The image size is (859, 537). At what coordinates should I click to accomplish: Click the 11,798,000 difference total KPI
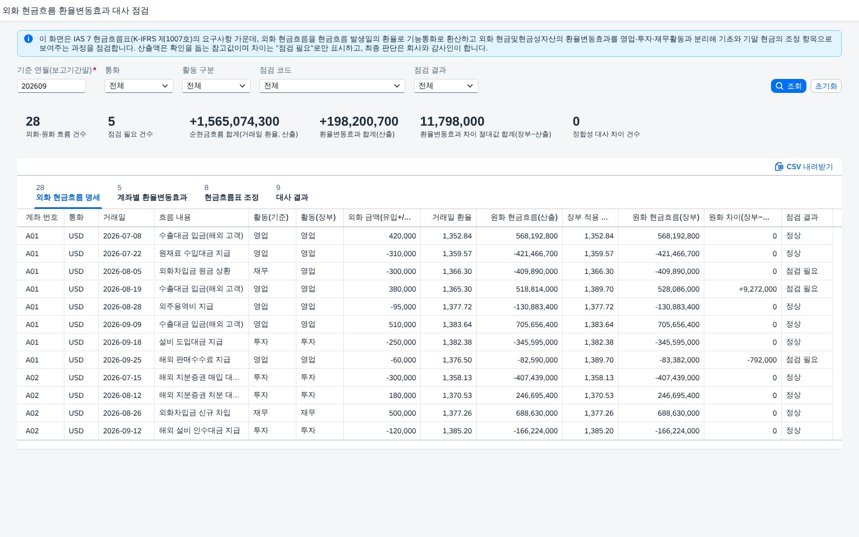pyautogui.click(x=485, y=126)
